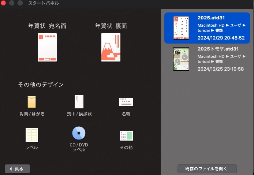Click the 2025.atd31 file name
254x175 pixels.
click(211, 18)
